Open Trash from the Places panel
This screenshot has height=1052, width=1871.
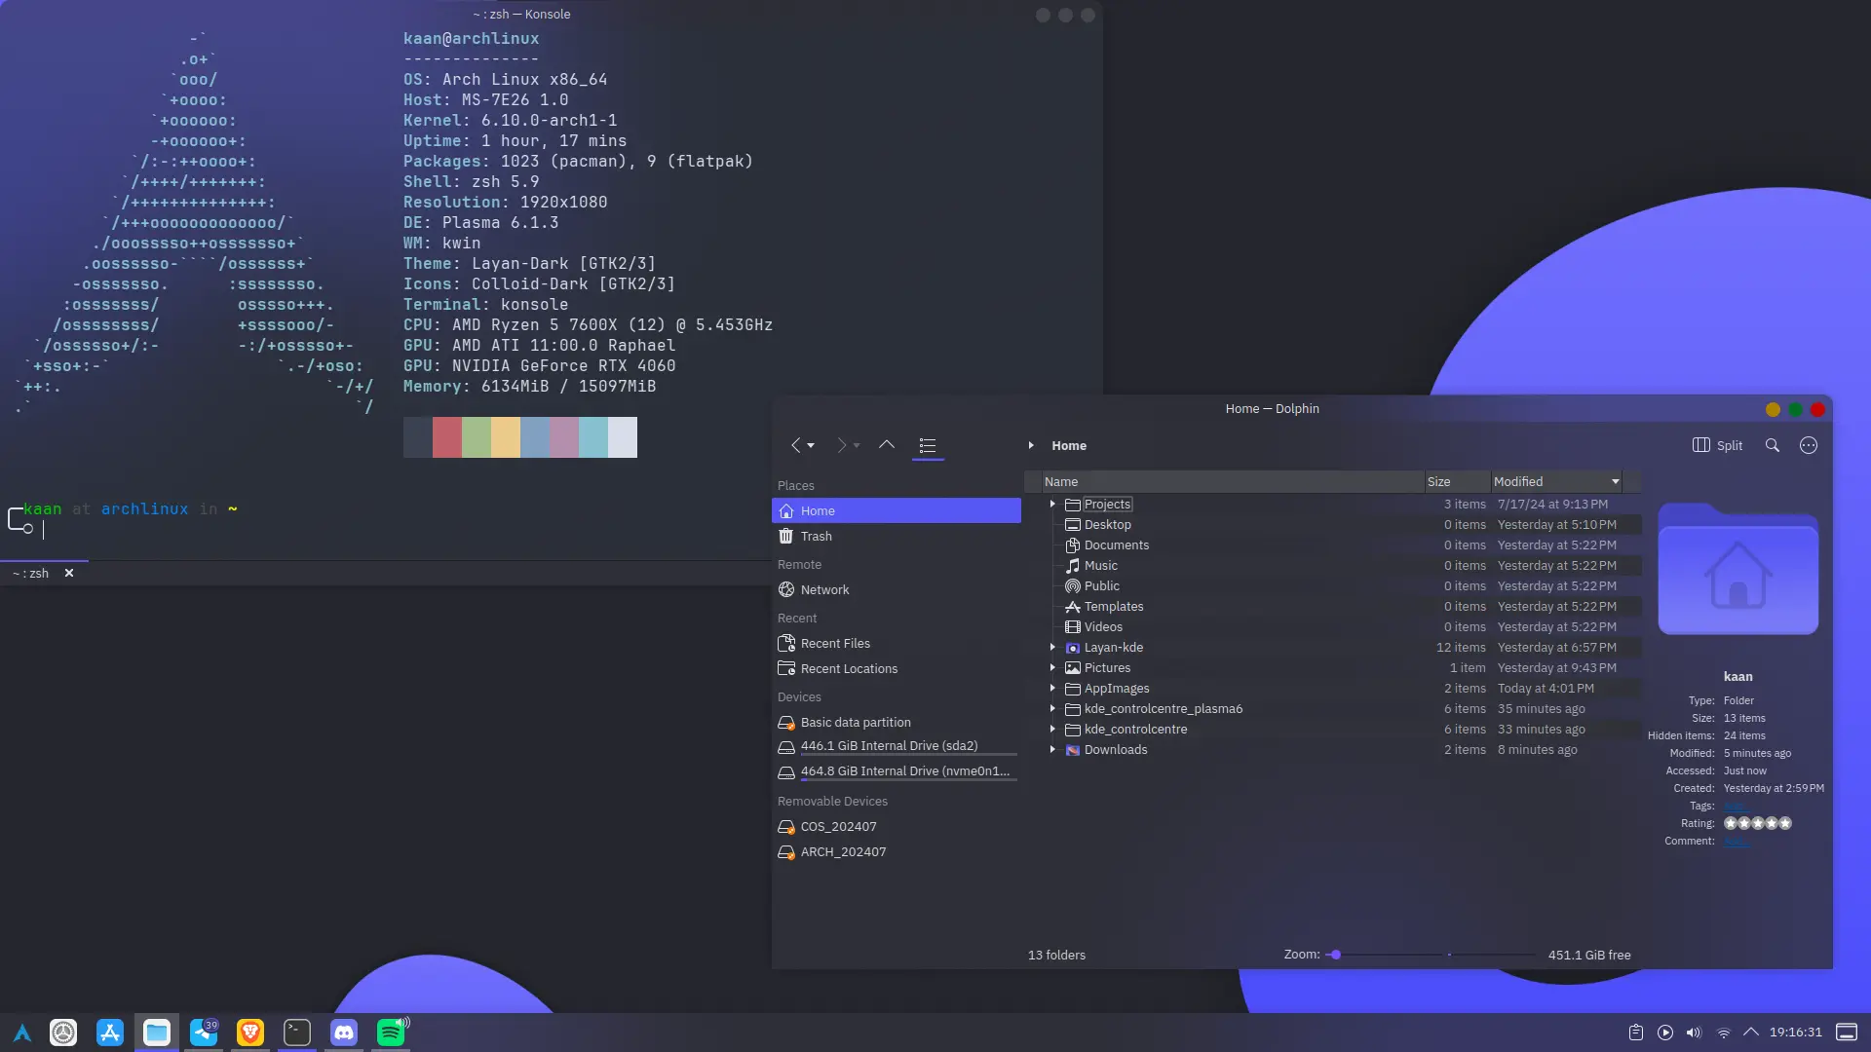pyautogui.click(x=897, y=536)
